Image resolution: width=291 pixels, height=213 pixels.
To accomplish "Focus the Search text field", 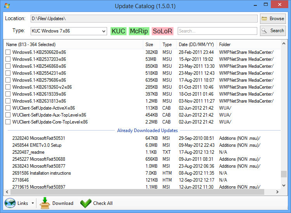I will (x=217, y=31).
